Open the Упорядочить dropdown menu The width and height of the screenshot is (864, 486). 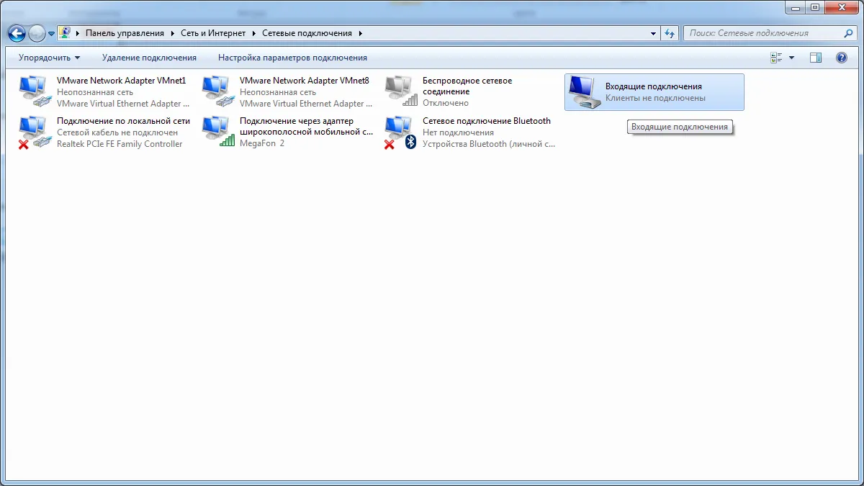coord(49,58)
